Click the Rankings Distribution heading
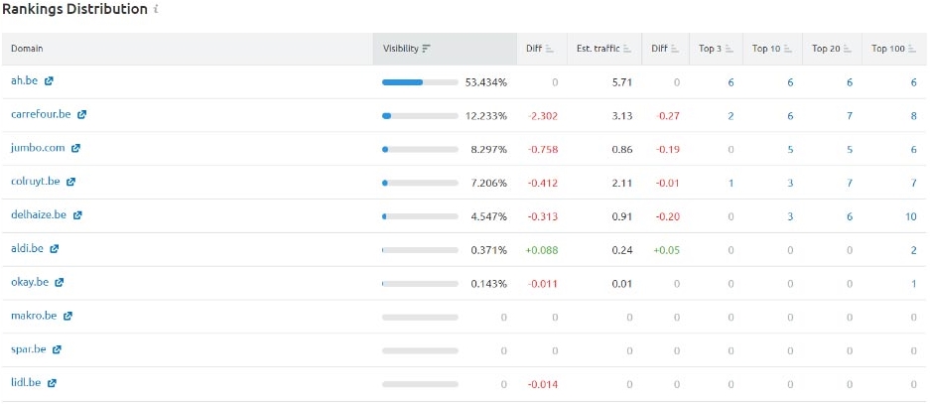Viewport: 930px width, 404px height. (74, 9)
